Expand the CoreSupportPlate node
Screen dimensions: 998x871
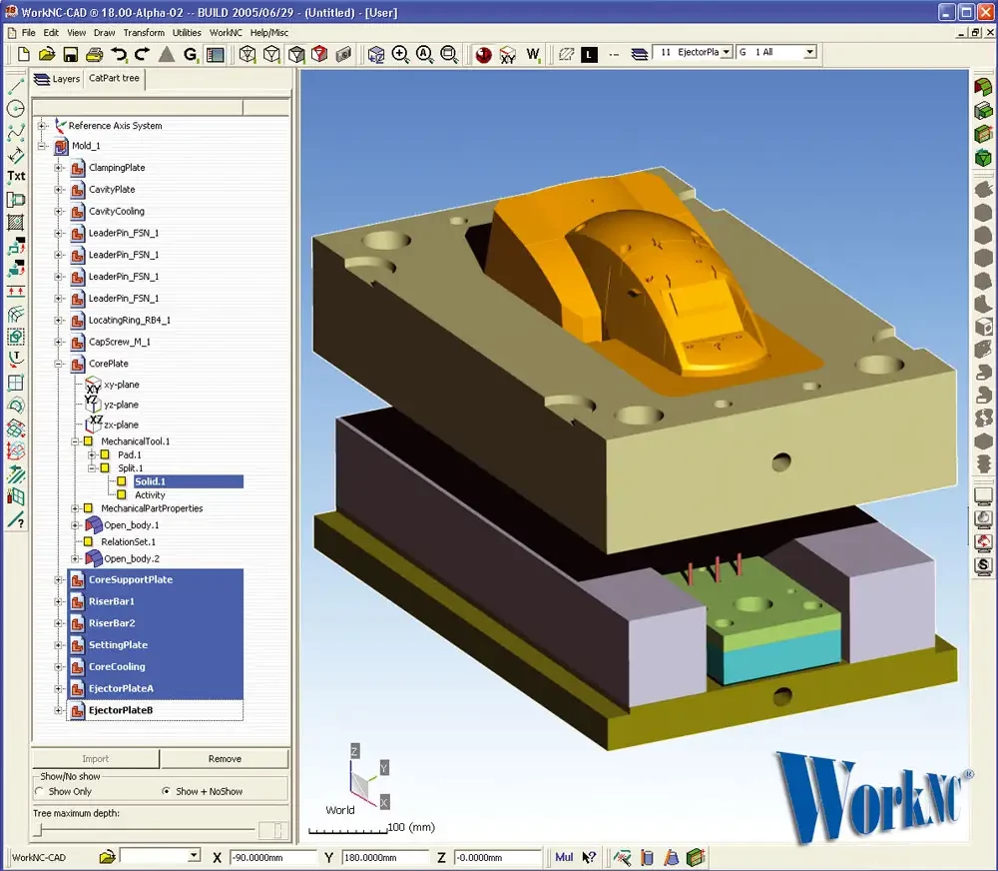[x=59, y=579]
